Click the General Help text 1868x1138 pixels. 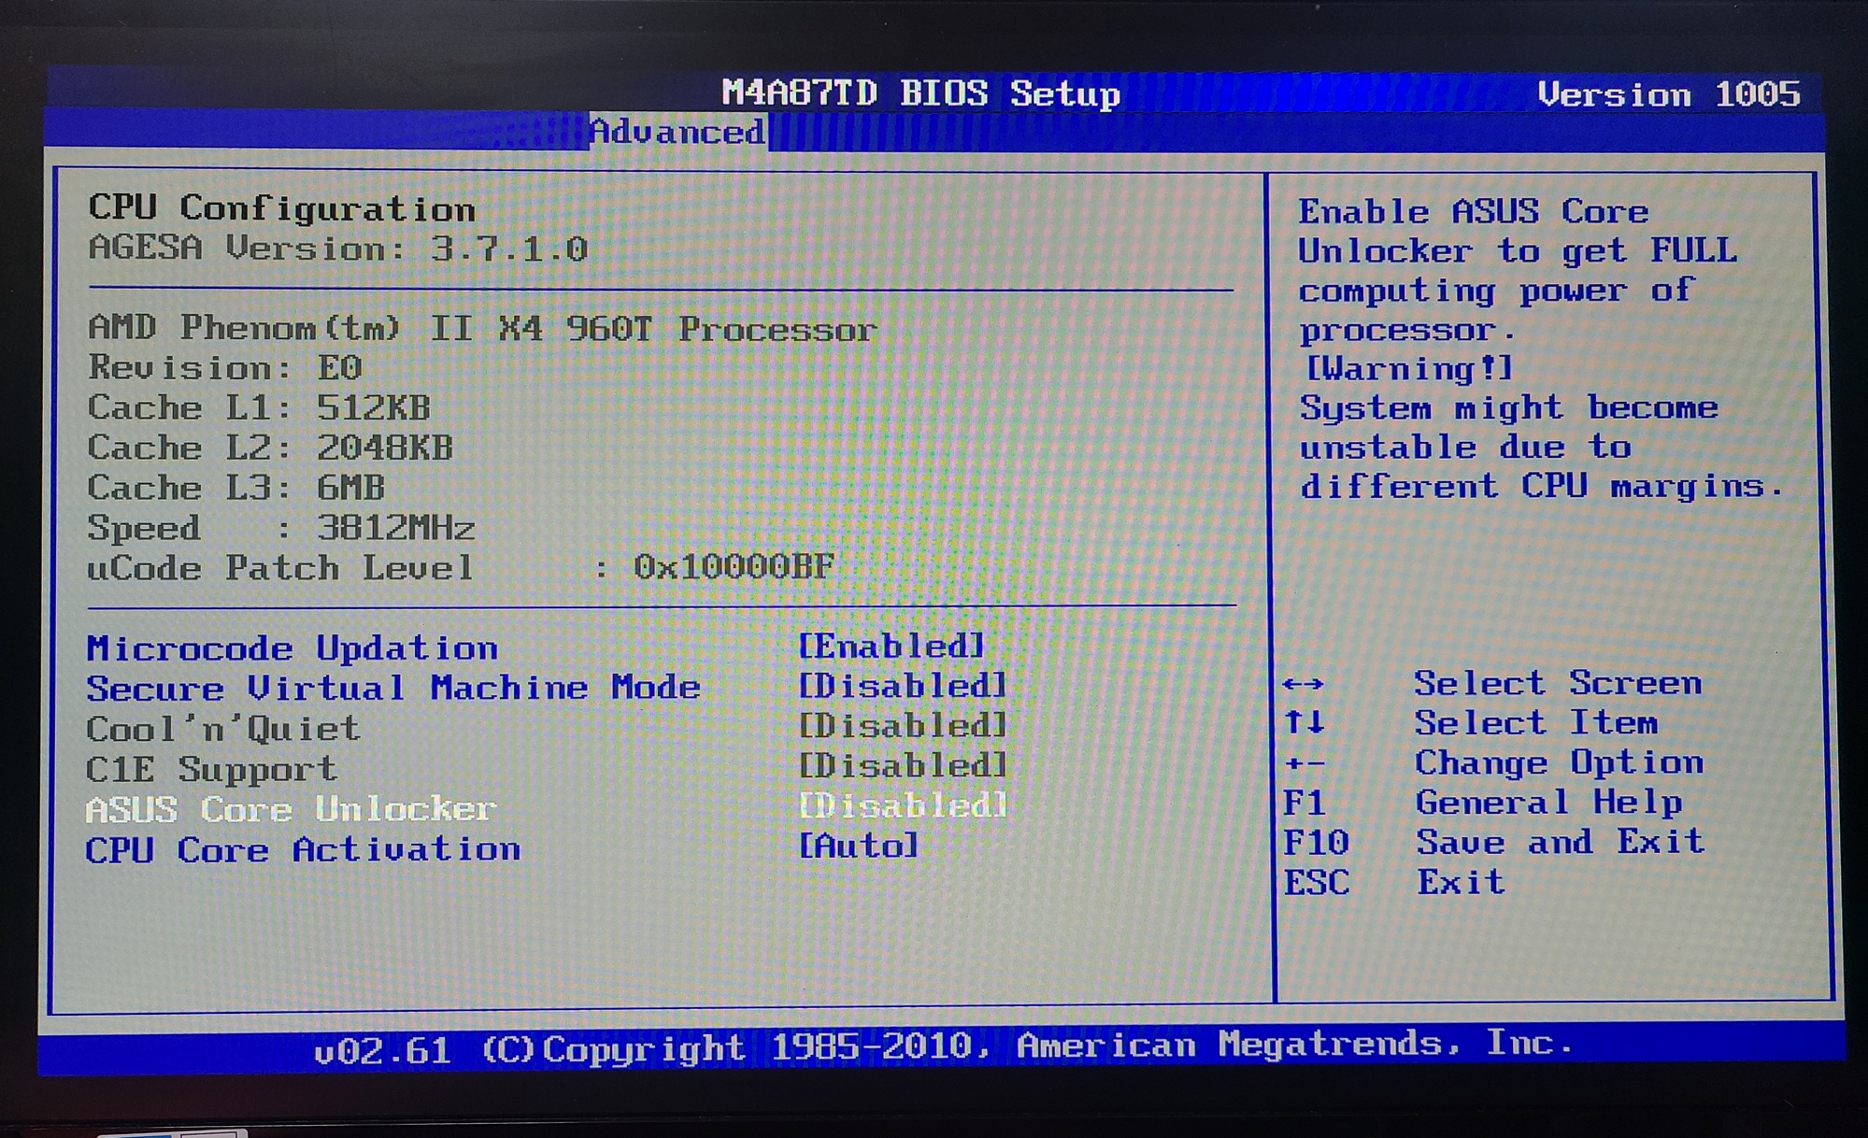pyautogui.click(x=1547, y=803)
